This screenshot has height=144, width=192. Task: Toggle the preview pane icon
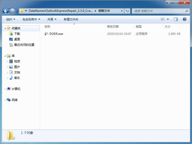(176, 19)
